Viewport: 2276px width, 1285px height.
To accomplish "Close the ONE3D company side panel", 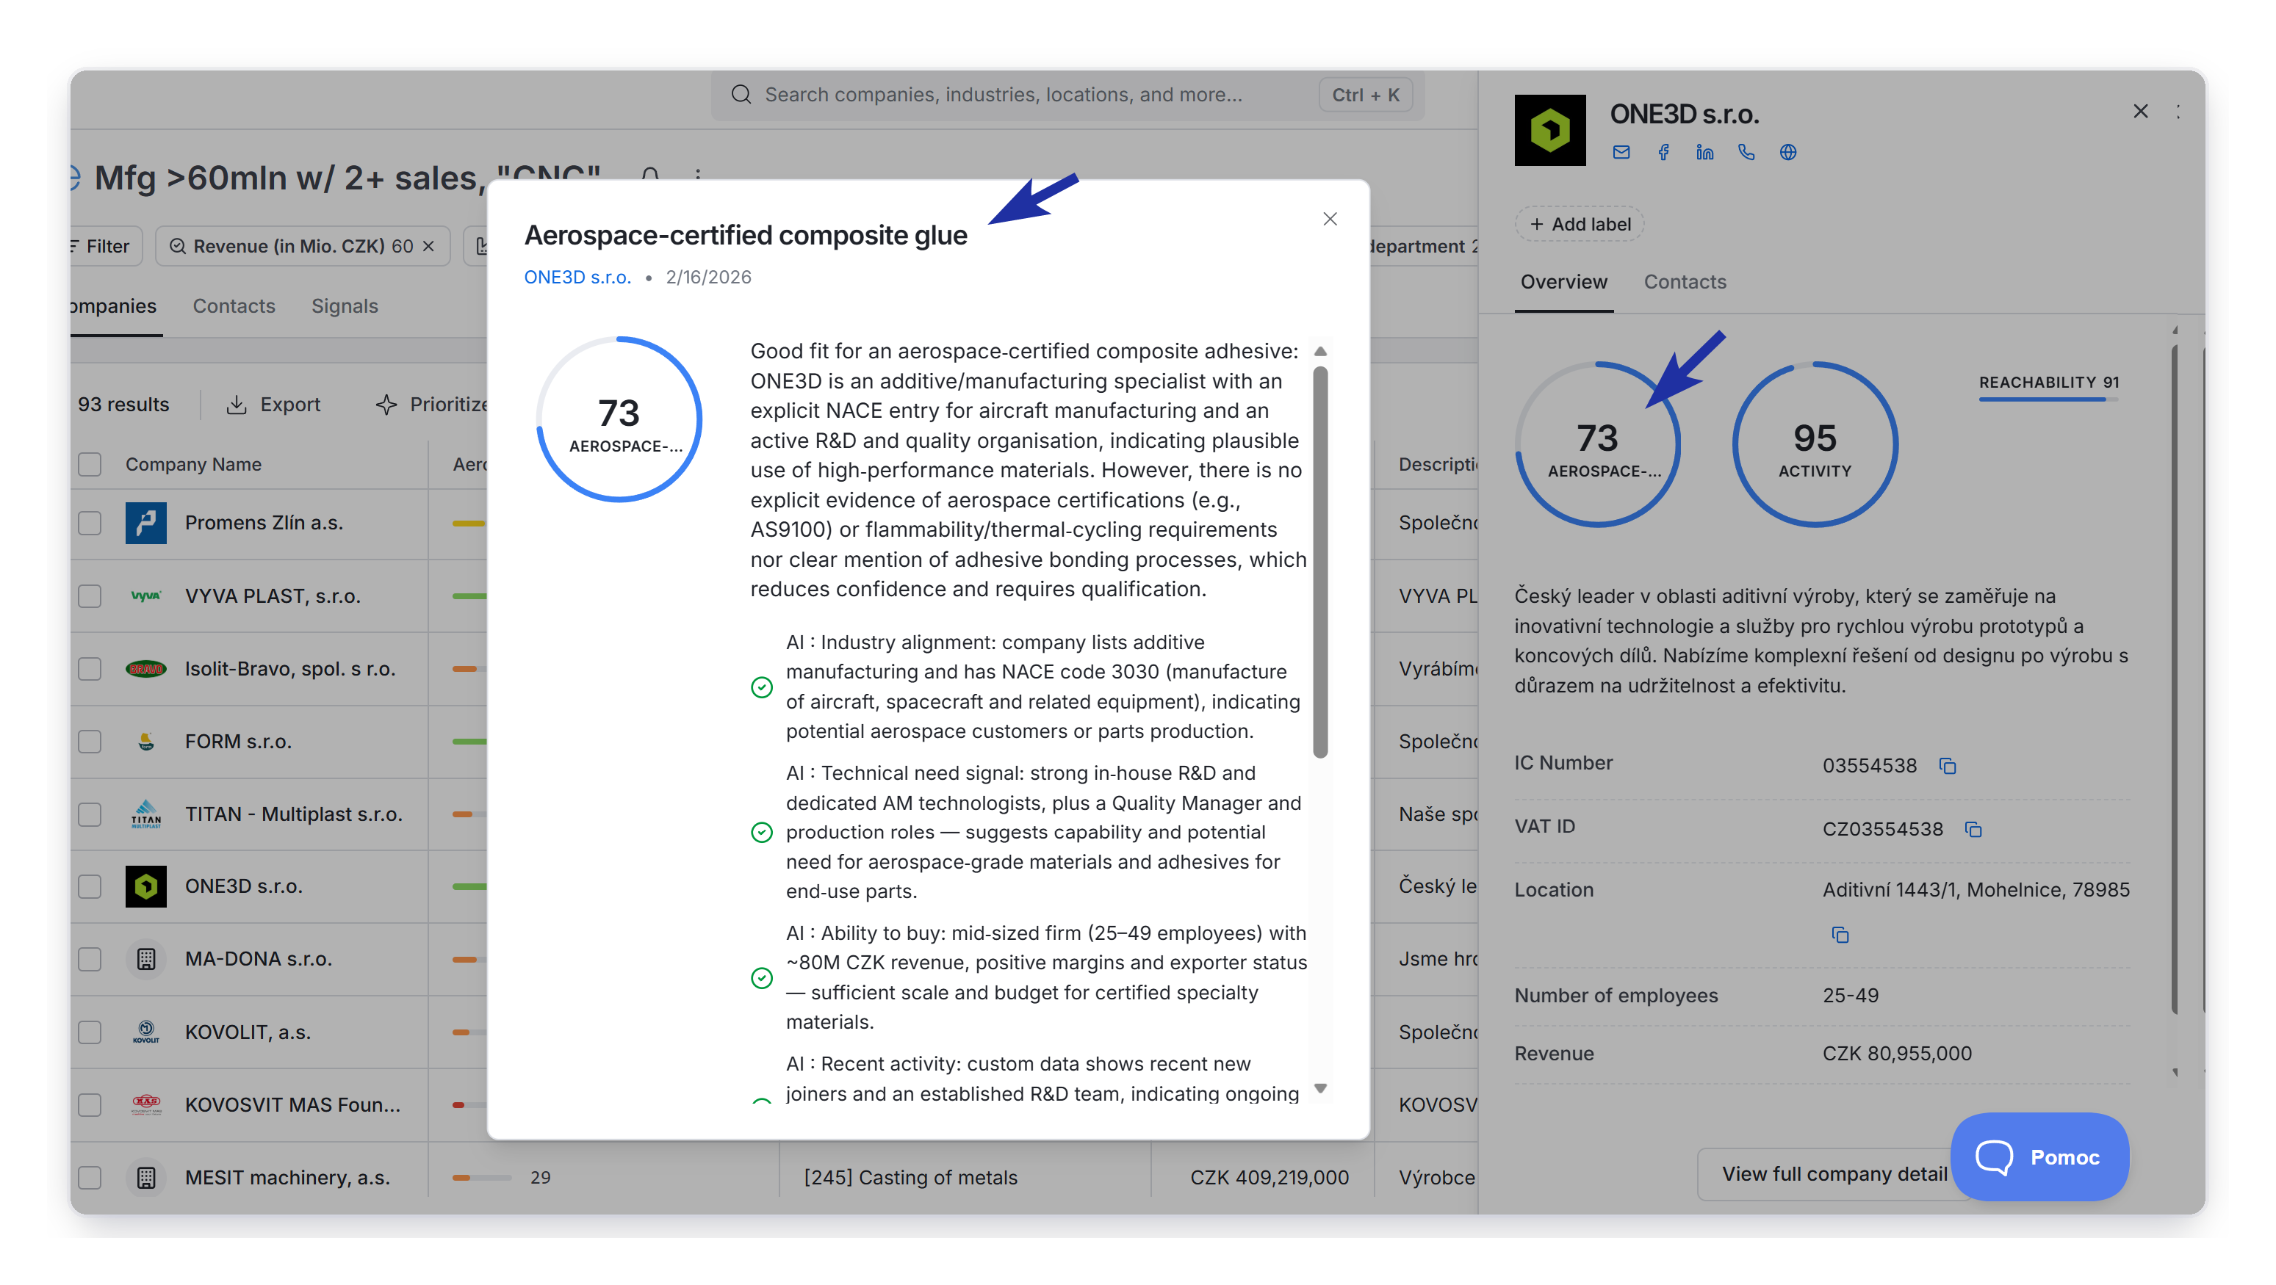I will tap(2140, 112).
